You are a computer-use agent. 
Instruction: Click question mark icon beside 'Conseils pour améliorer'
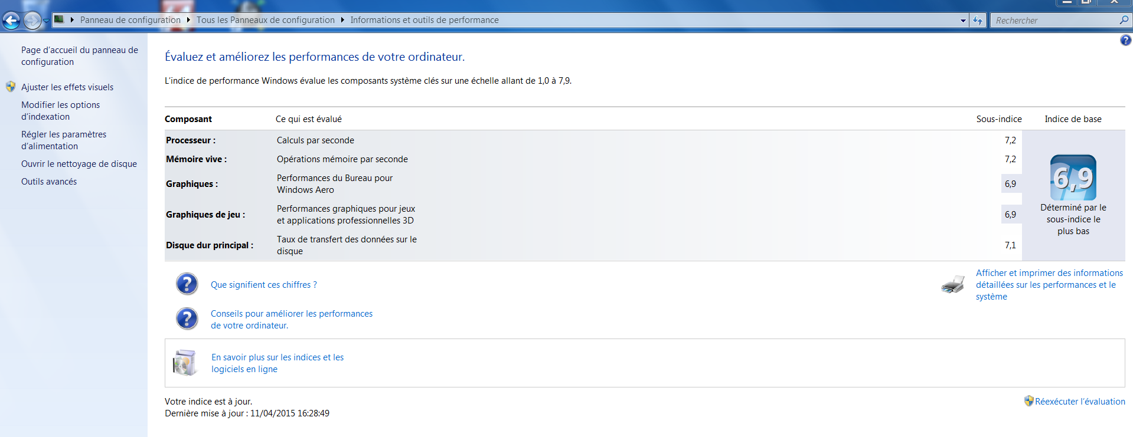[187, 319]
